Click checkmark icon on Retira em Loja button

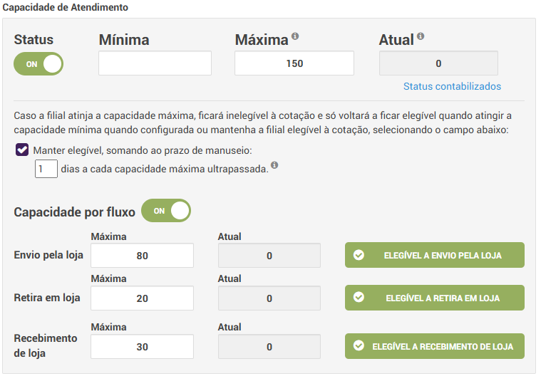coord(359,298)
